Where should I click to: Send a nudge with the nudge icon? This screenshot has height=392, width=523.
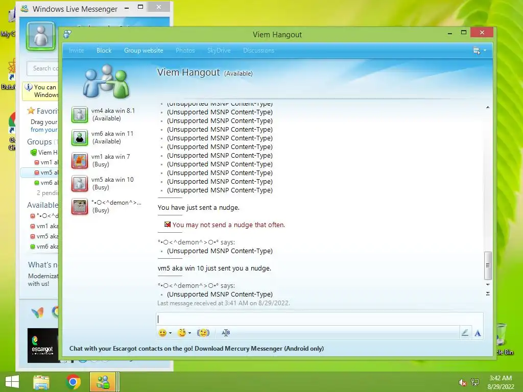[203, 333]
